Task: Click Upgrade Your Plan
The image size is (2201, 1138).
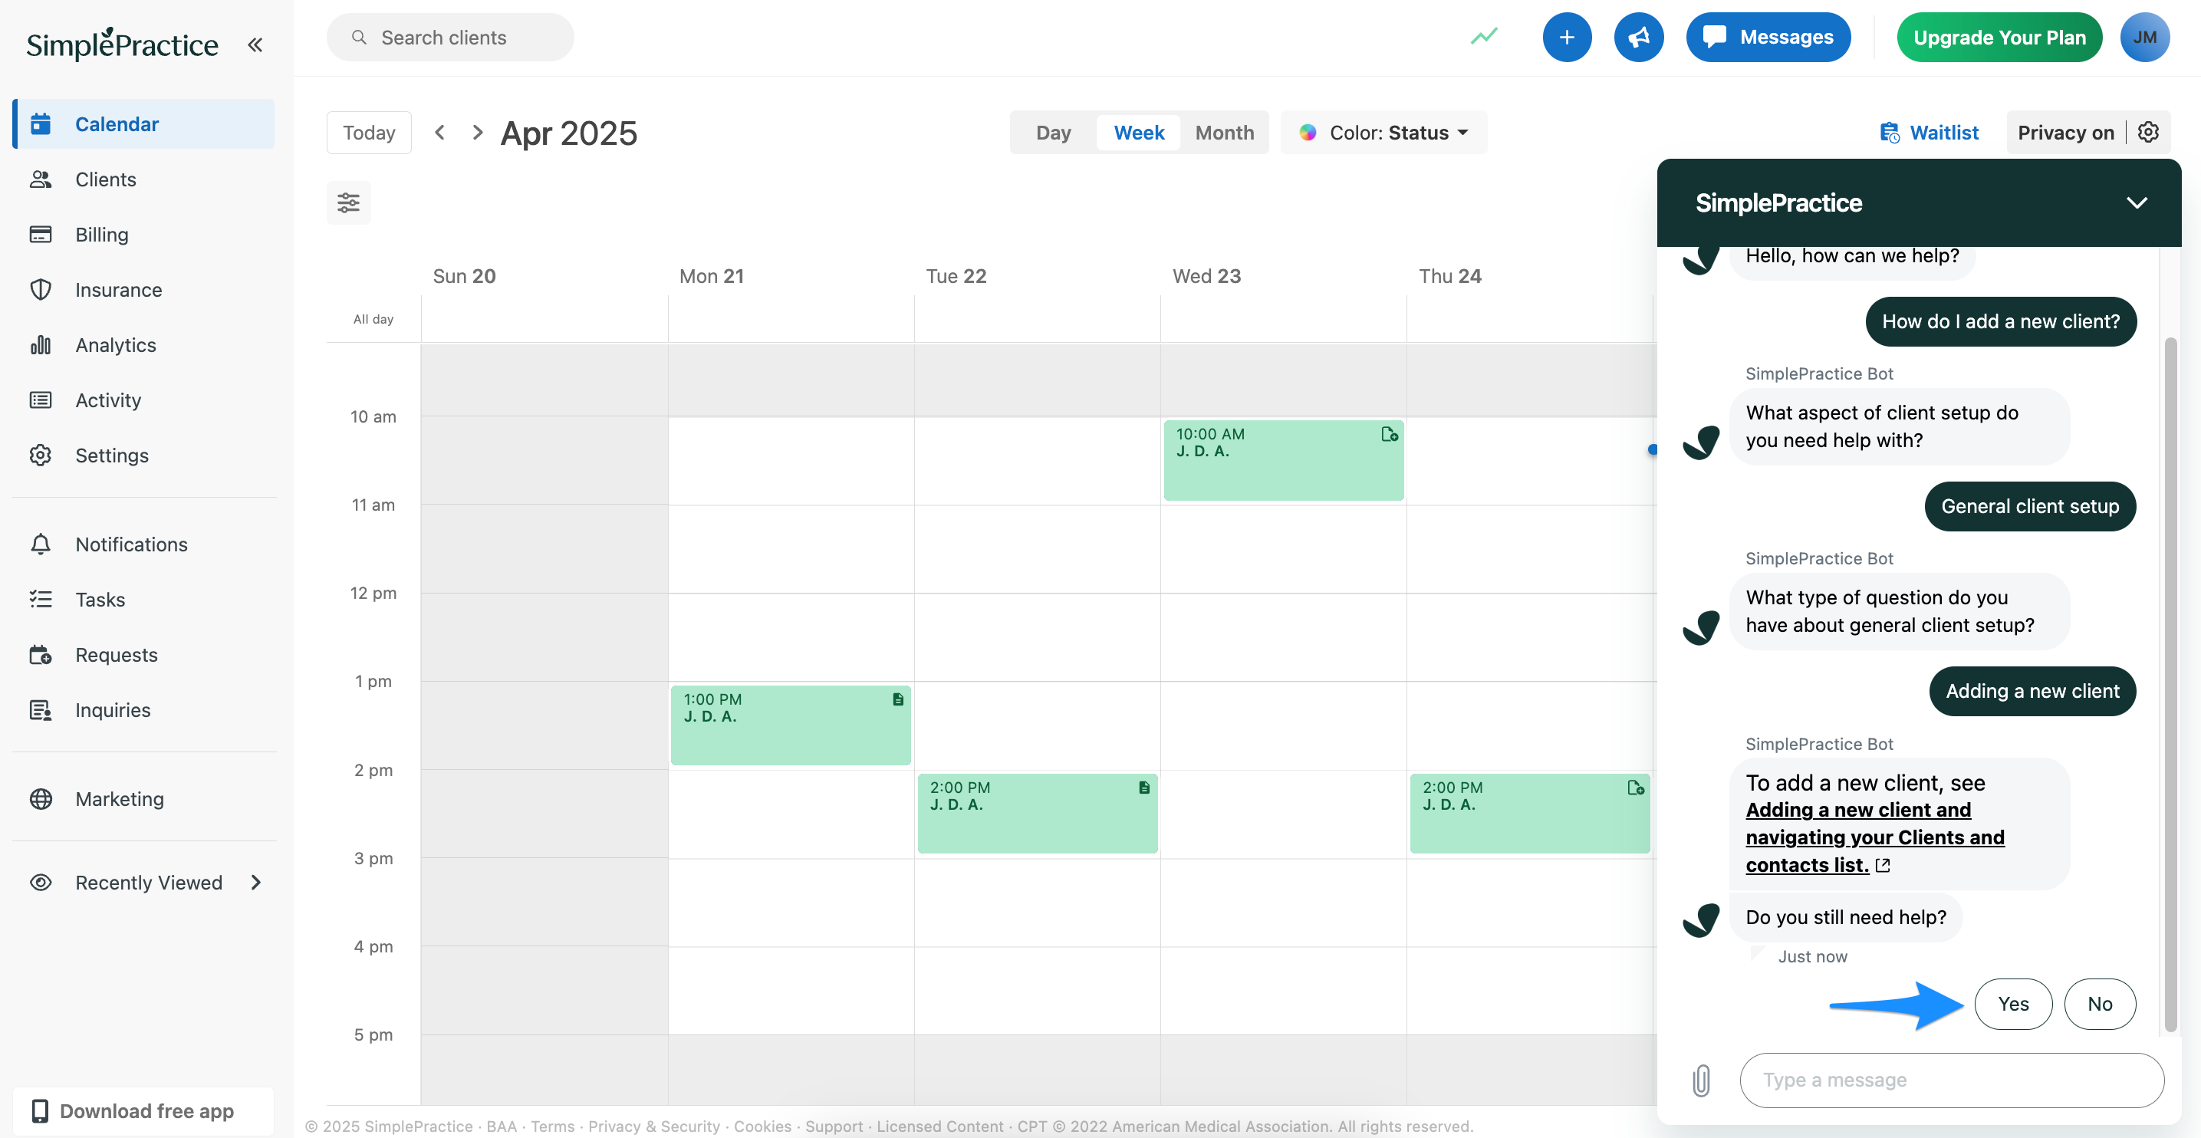Action: pos(1999,38)
